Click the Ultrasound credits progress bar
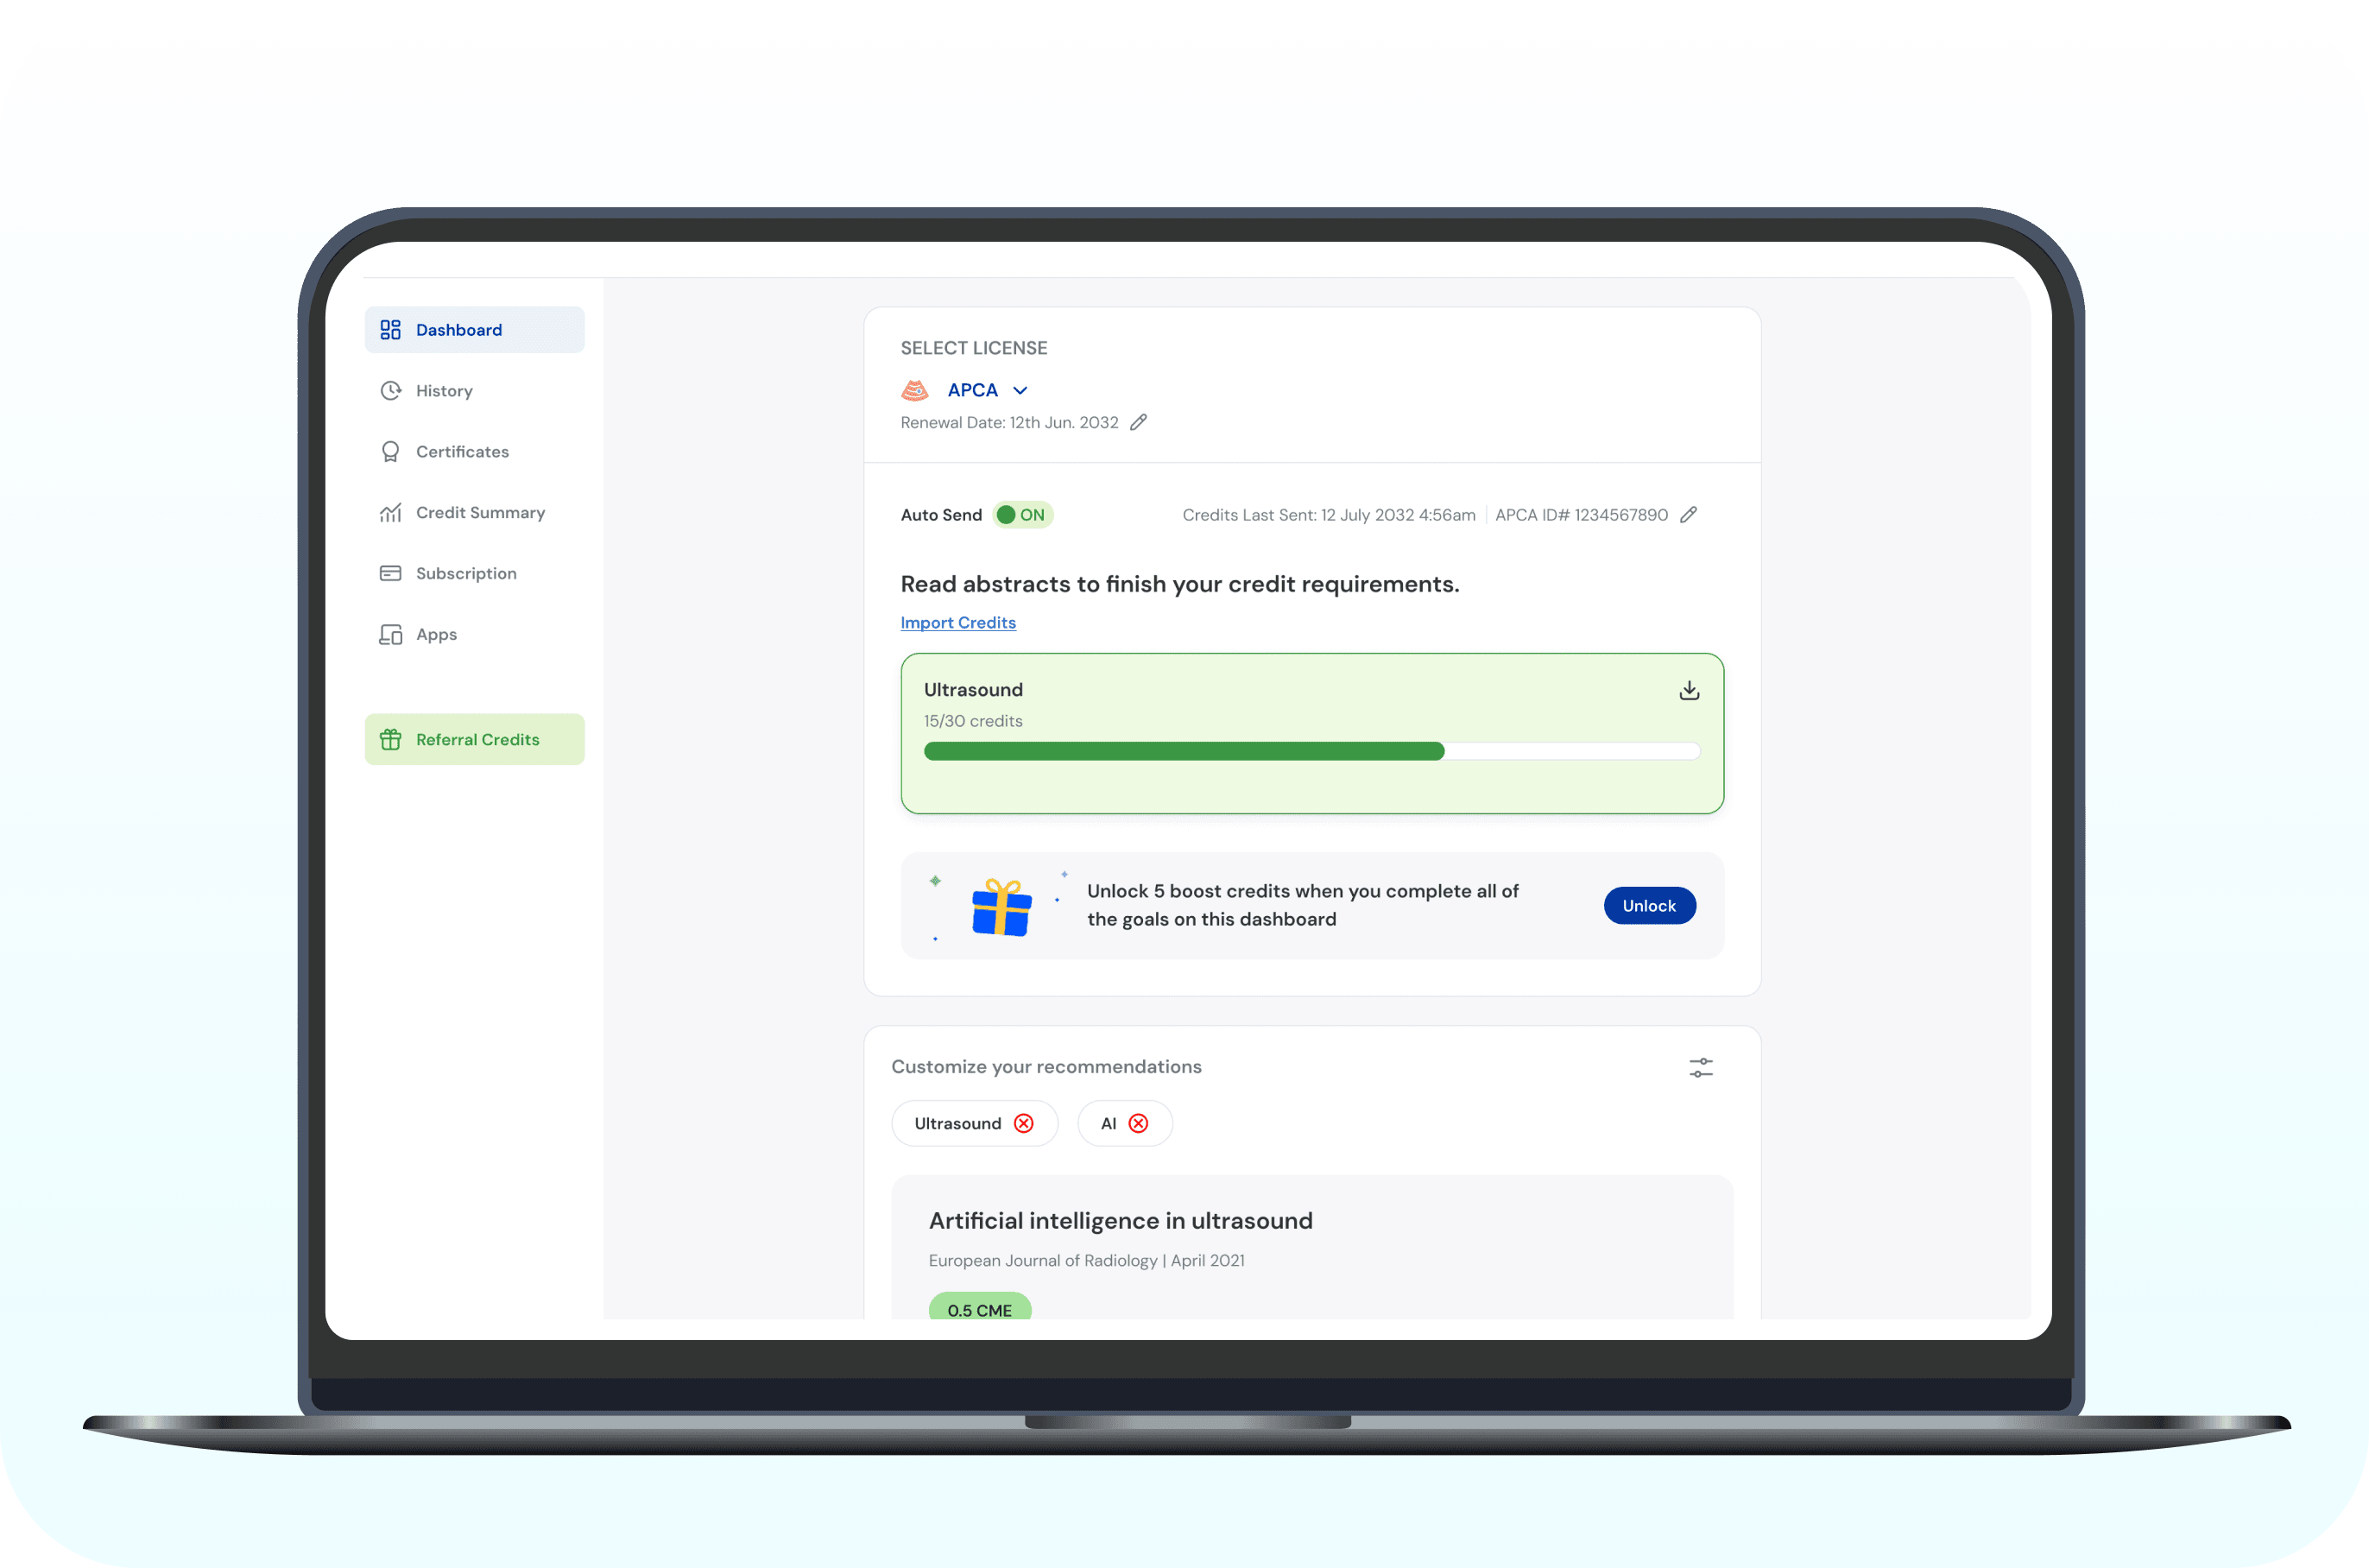 [1311, 751]
